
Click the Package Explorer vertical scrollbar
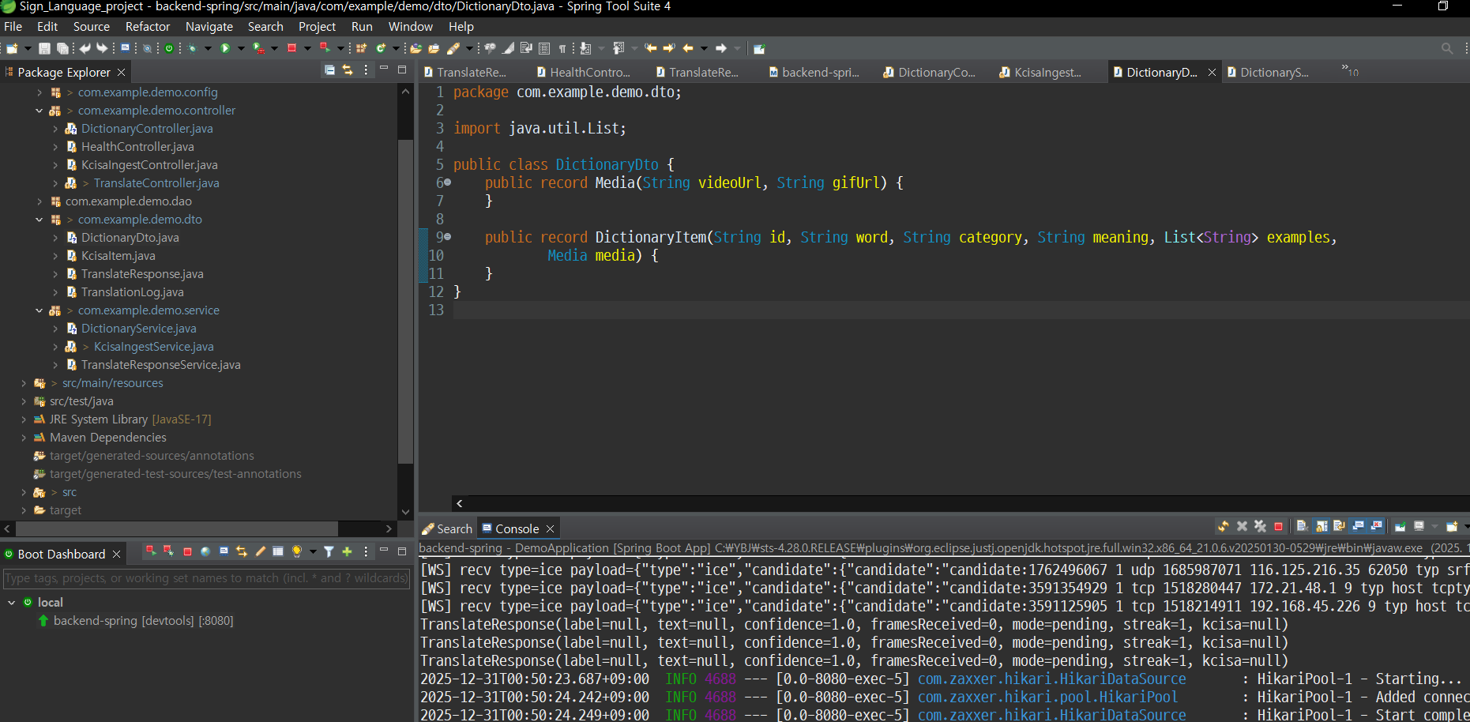click(x=405, y=300)
